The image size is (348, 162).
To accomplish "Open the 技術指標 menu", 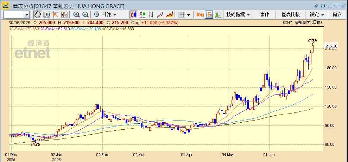I will [238, 15].
